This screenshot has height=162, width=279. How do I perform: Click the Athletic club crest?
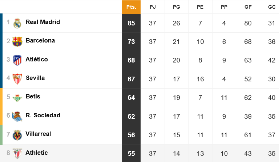coord(17,154)
